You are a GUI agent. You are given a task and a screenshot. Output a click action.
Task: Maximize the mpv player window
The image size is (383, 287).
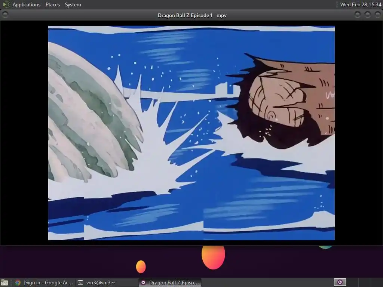(x=367, y=15)
